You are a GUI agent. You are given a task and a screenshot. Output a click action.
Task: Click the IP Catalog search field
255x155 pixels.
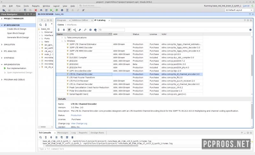pyautogui.click(x=112, y=30)
